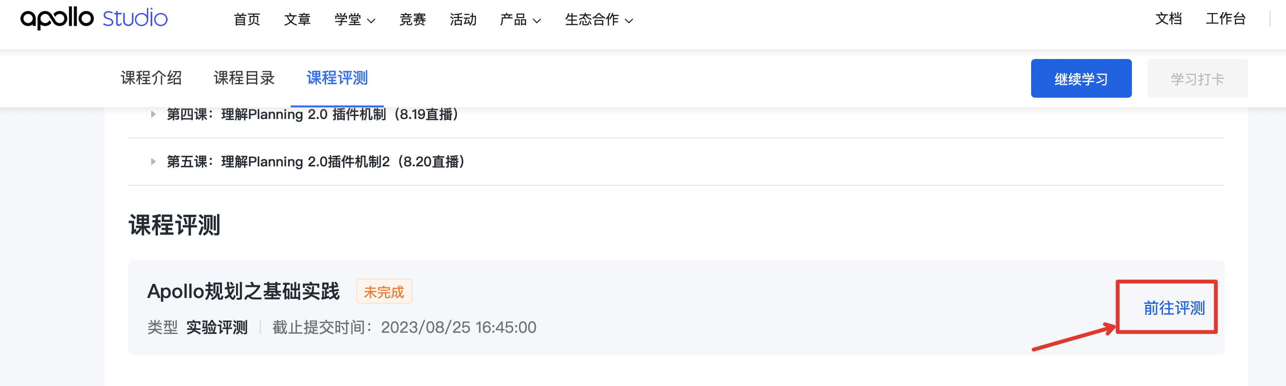
Task: Expand the 第五课 lesson triangle
Action: 153,162
